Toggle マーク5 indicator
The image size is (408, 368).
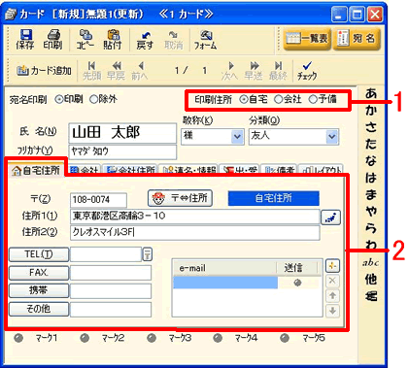coord(285,338)
